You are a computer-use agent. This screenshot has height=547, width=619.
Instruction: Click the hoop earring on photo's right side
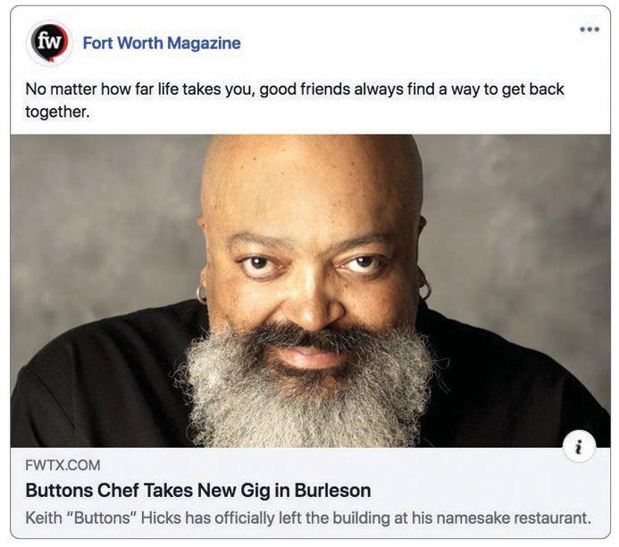425,290
